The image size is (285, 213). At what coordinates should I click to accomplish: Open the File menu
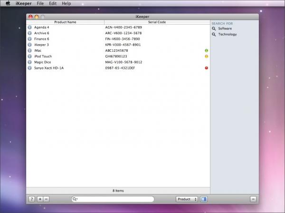tap(40, 3)
